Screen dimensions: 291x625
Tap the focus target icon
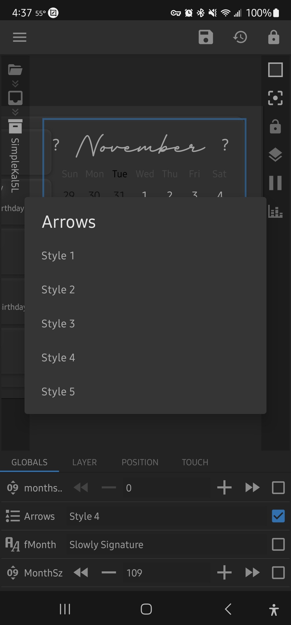tap(275, 98)
